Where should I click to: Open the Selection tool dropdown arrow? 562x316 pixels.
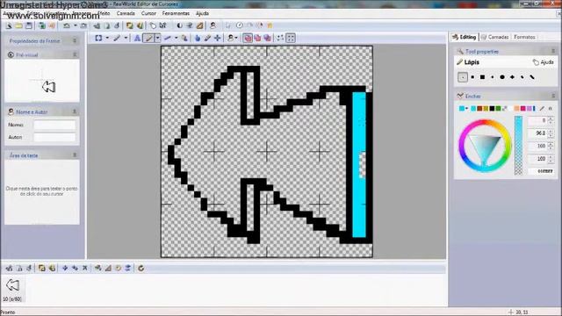click(x=107, y=38)
